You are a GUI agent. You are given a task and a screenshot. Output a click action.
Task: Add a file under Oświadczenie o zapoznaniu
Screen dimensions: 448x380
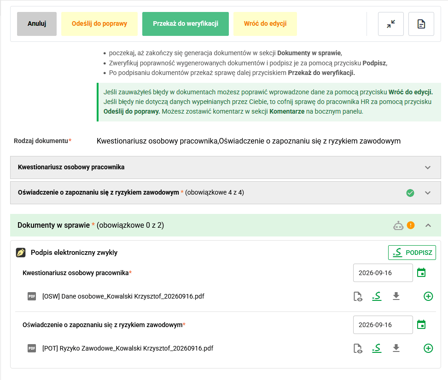pos(428,348)
